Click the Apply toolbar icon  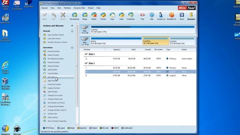click(44, 16)
